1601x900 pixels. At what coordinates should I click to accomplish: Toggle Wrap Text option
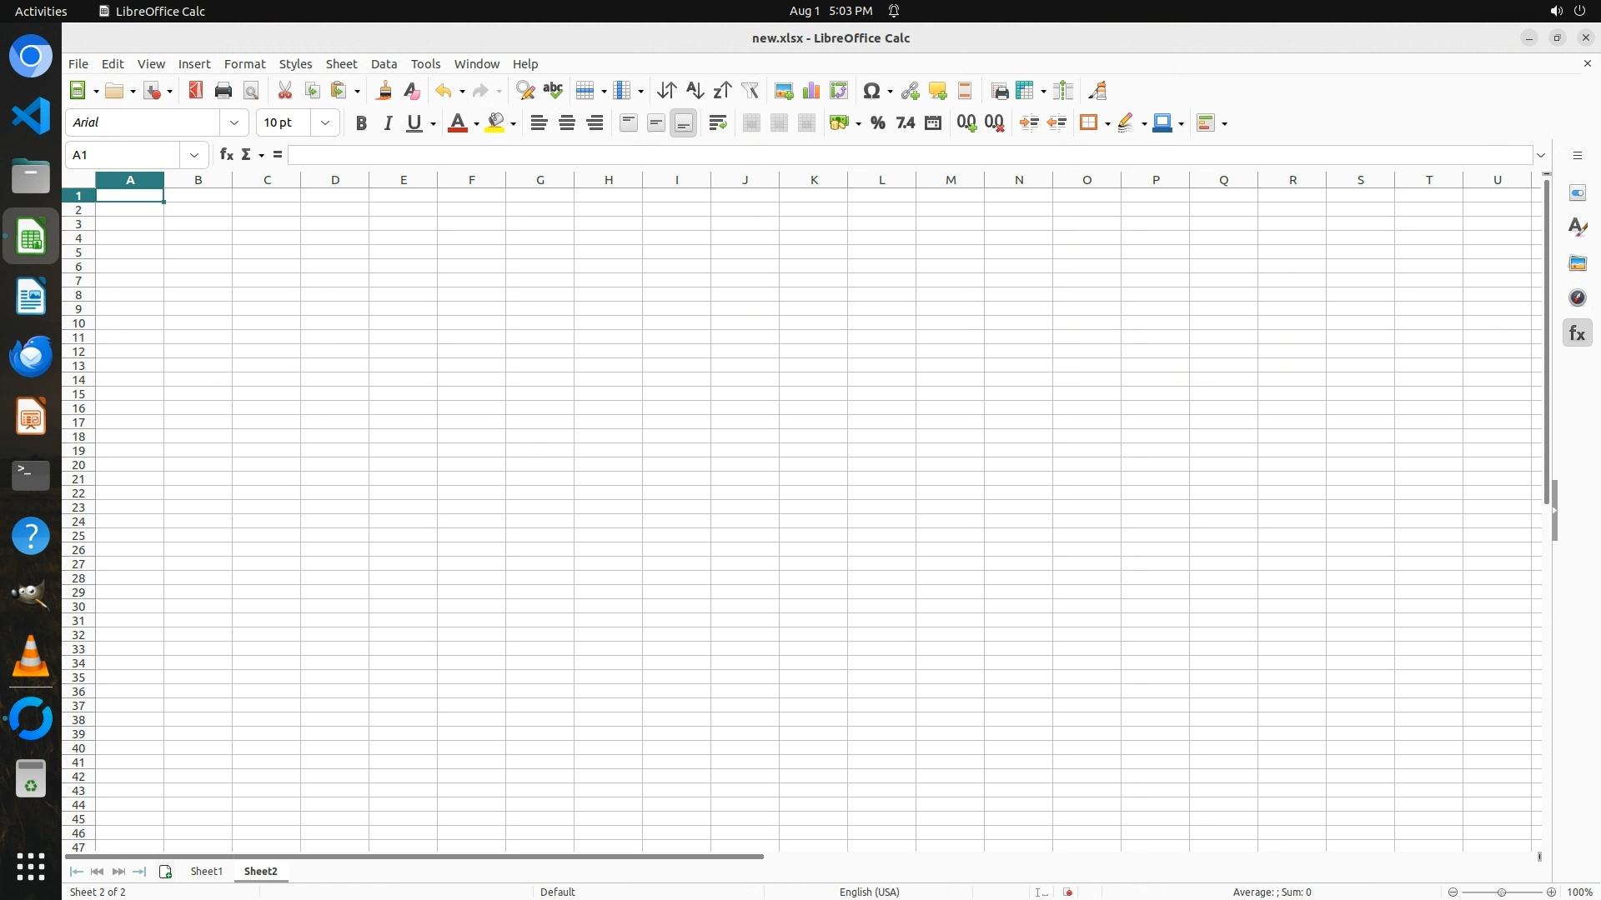click(717, 123)
